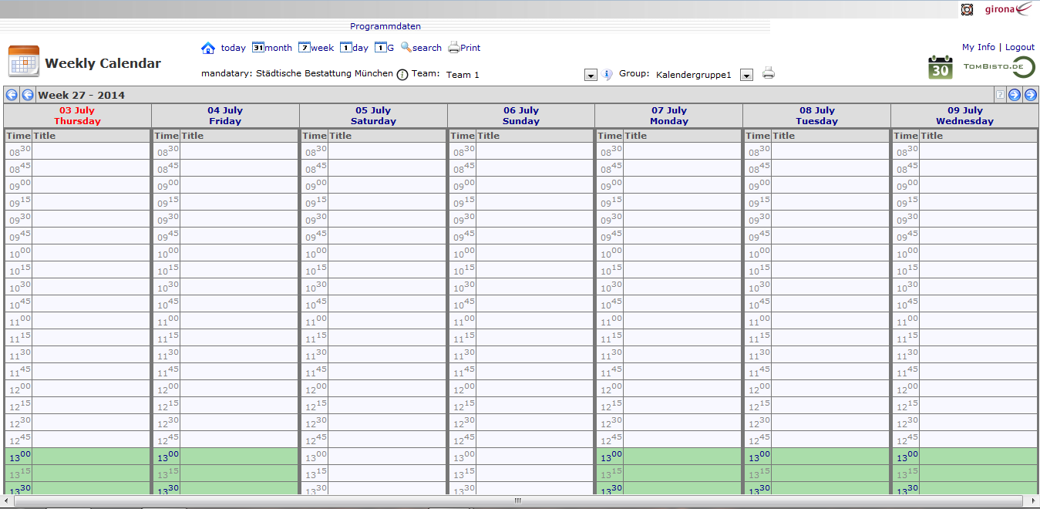Go to the next week using rightmost arrow
Screen dimensions: 1040x509
[1030, 95]
